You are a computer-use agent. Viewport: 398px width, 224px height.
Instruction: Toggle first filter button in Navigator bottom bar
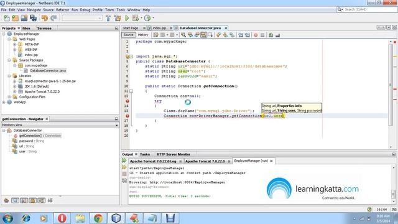15,200
